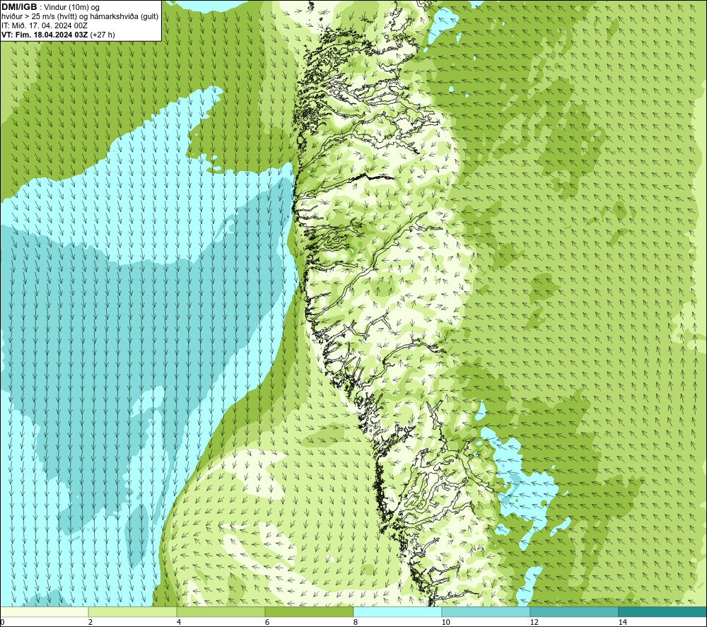
Task: Click the legend label '0'
Action: (2, 623)
